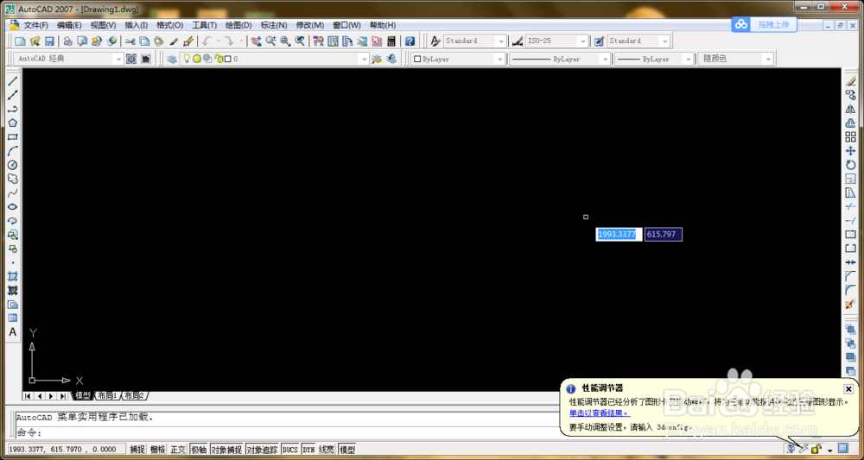864x460 pixels.
Task: Open the 视图(V) menu
Action: point(103,25)
